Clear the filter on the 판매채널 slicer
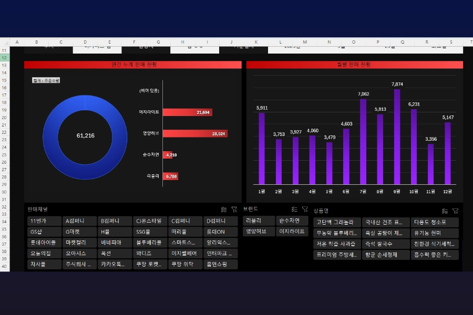The width and height of the screenshot is (473, 315). [234, 209]
